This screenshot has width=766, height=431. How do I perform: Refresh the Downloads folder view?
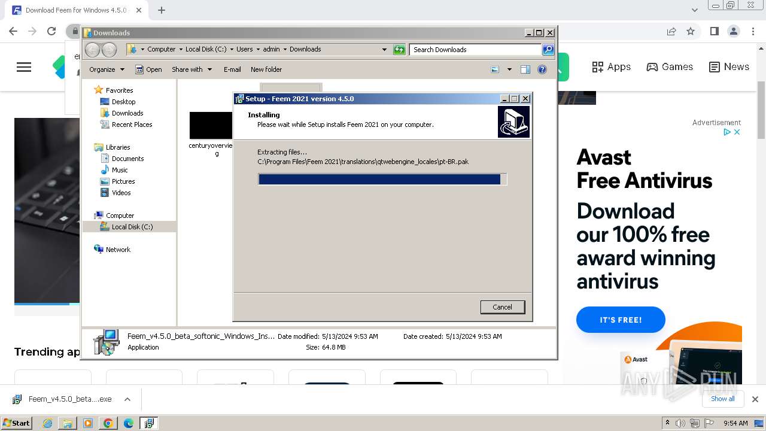(x=399, y=50)
